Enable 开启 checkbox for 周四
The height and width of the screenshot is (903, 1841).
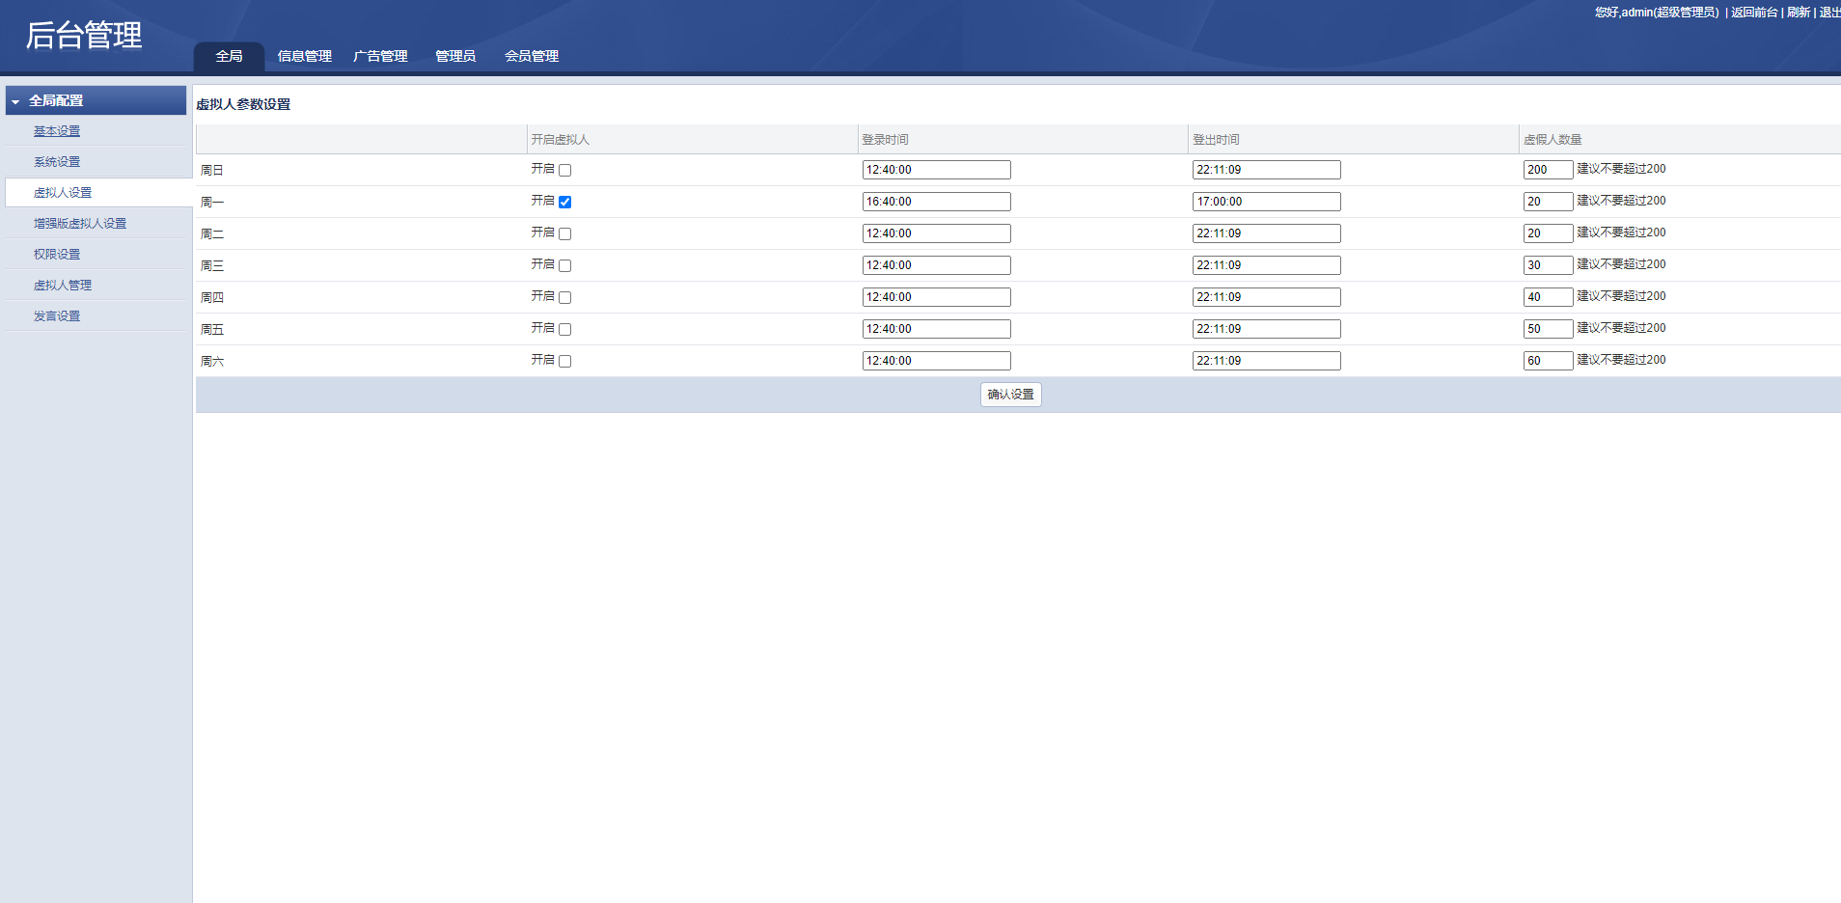[x=565, y=298]
